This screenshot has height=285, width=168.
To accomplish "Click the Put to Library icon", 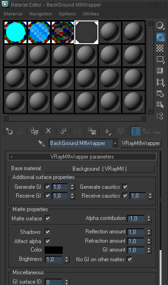I will click(92, 131).
